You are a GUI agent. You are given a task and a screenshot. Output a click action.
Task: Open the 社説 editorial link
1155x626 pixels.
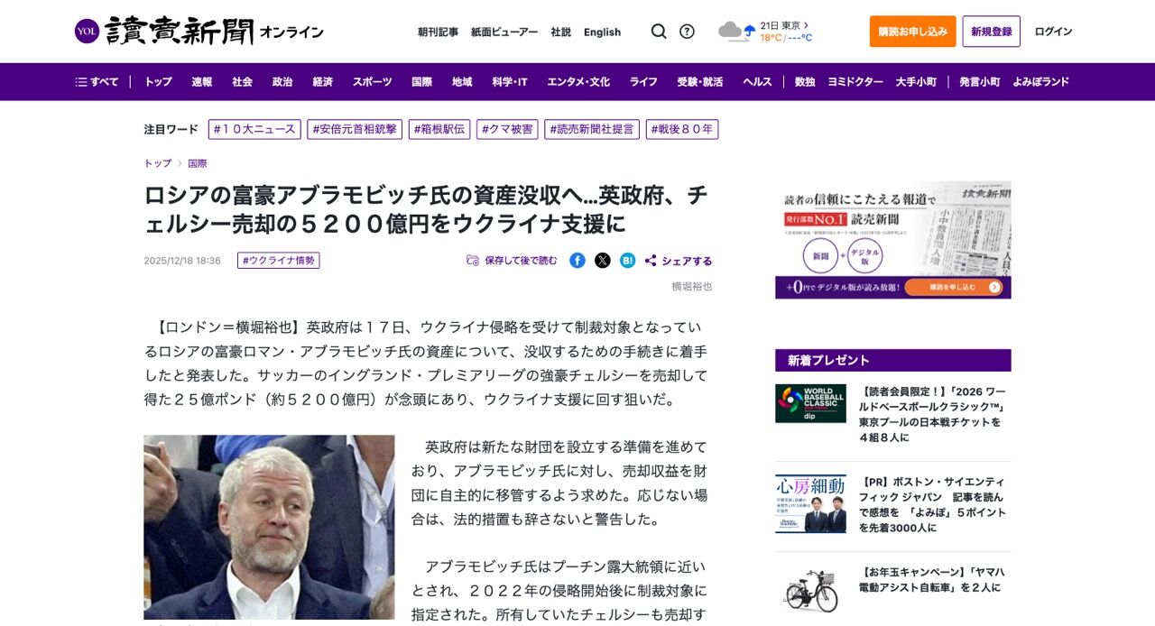(x=560, y=32)
